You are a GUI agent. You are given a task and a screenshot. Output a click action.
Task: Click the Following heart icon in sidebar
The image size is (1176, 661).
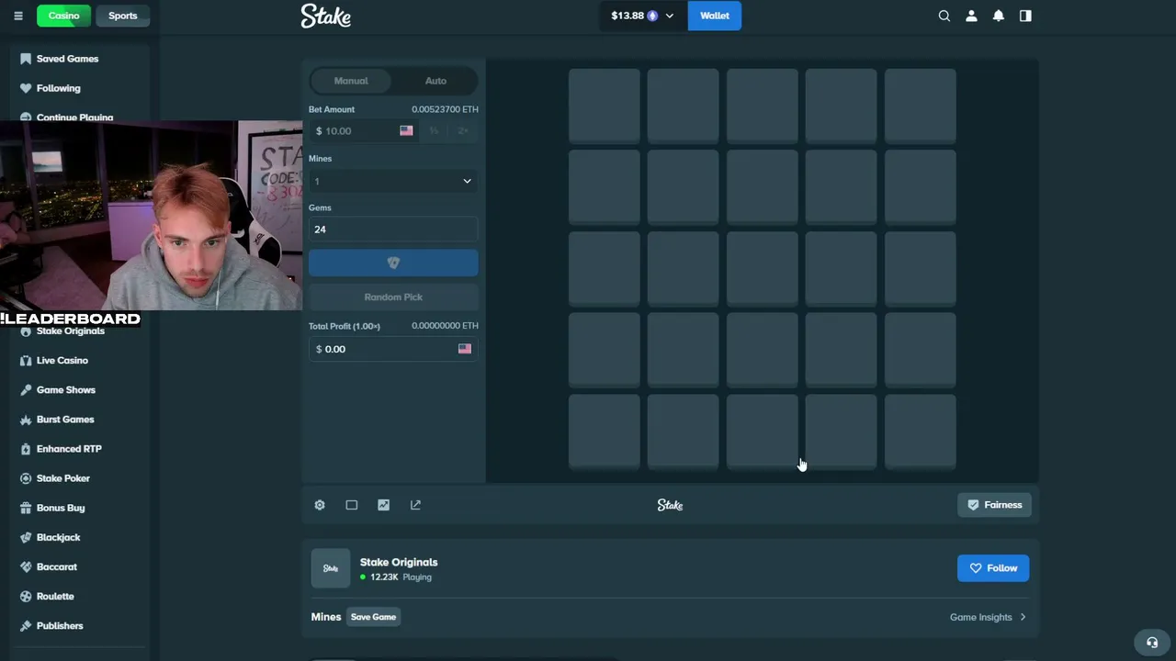tap(26, 88)
